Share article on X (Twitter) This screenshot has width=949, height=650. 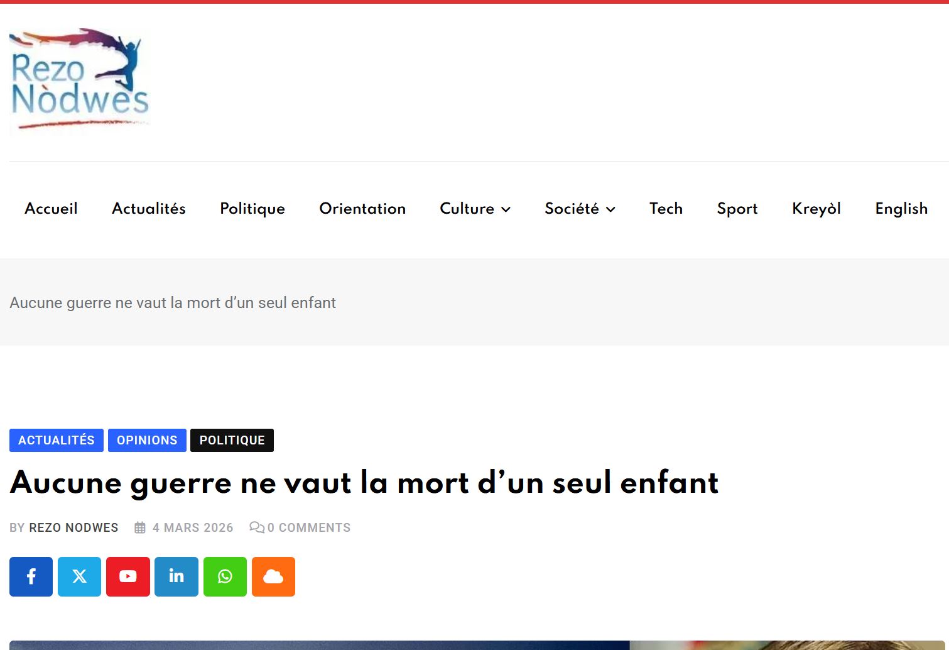pyautogui.click(x=80, y=576)
